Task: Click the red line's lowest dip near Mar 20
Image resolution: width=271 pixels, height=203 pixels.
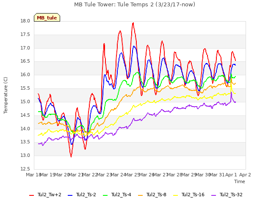Action: 71,156
